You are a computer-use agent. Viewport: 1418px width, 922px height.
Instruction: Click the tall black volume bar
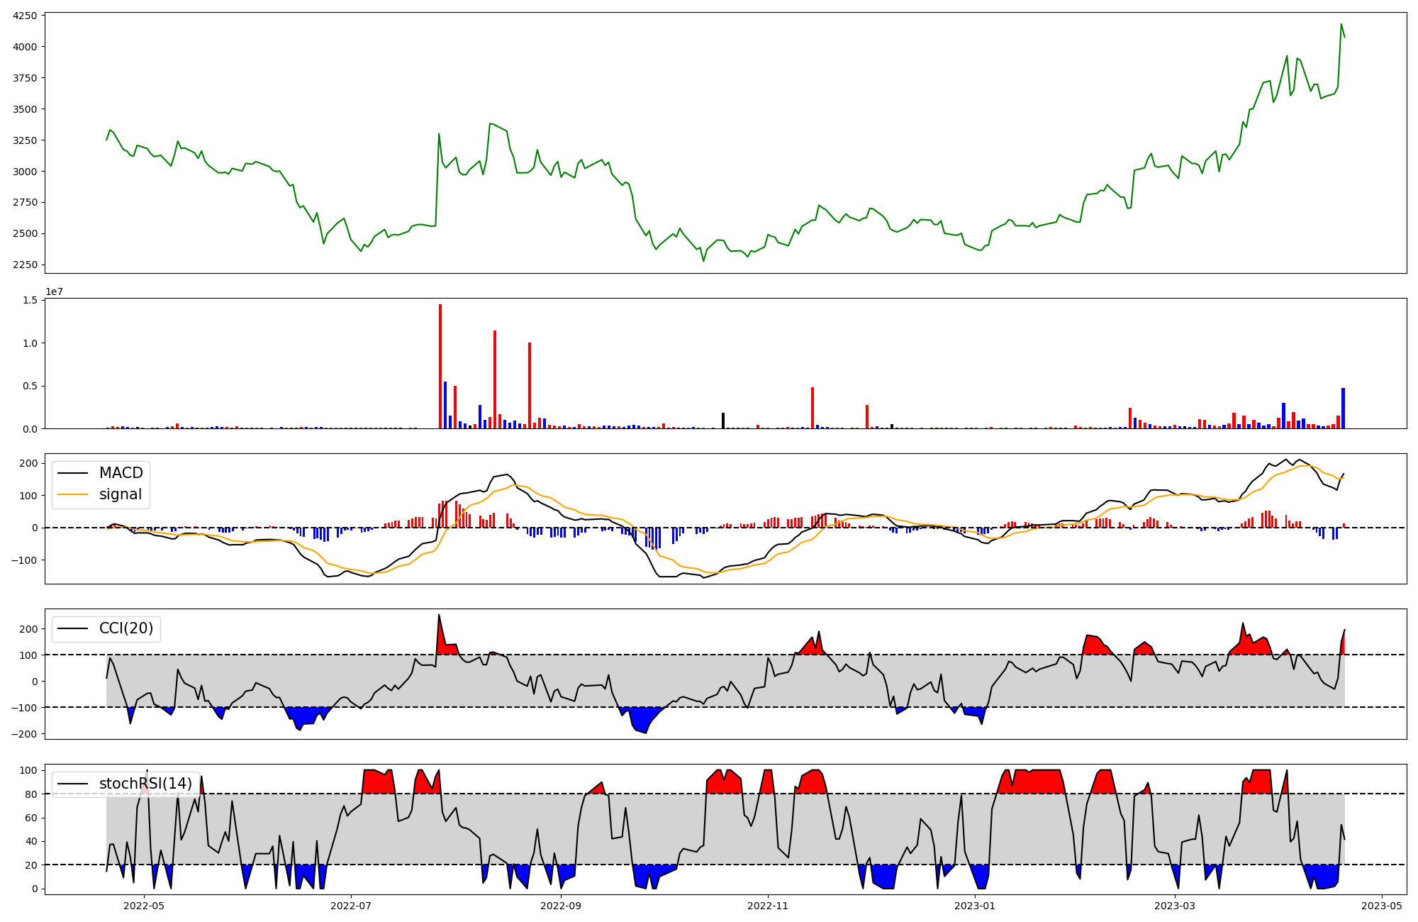click(723, 421)
